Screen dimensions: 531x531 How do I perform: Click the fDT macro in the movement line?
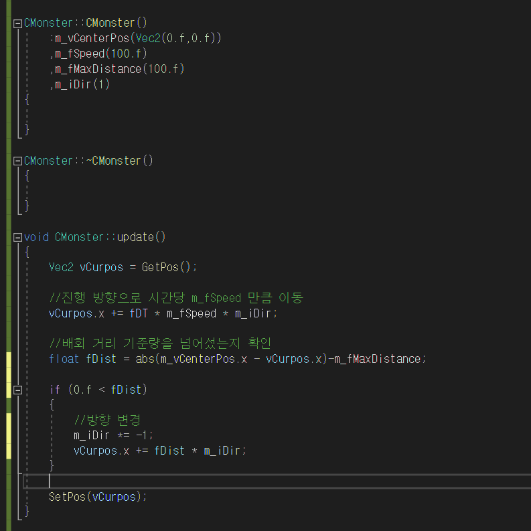pos(139,313)
